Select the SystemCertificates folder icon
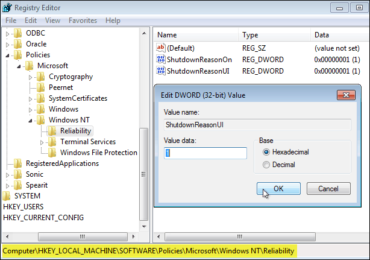 click(41, 98)
